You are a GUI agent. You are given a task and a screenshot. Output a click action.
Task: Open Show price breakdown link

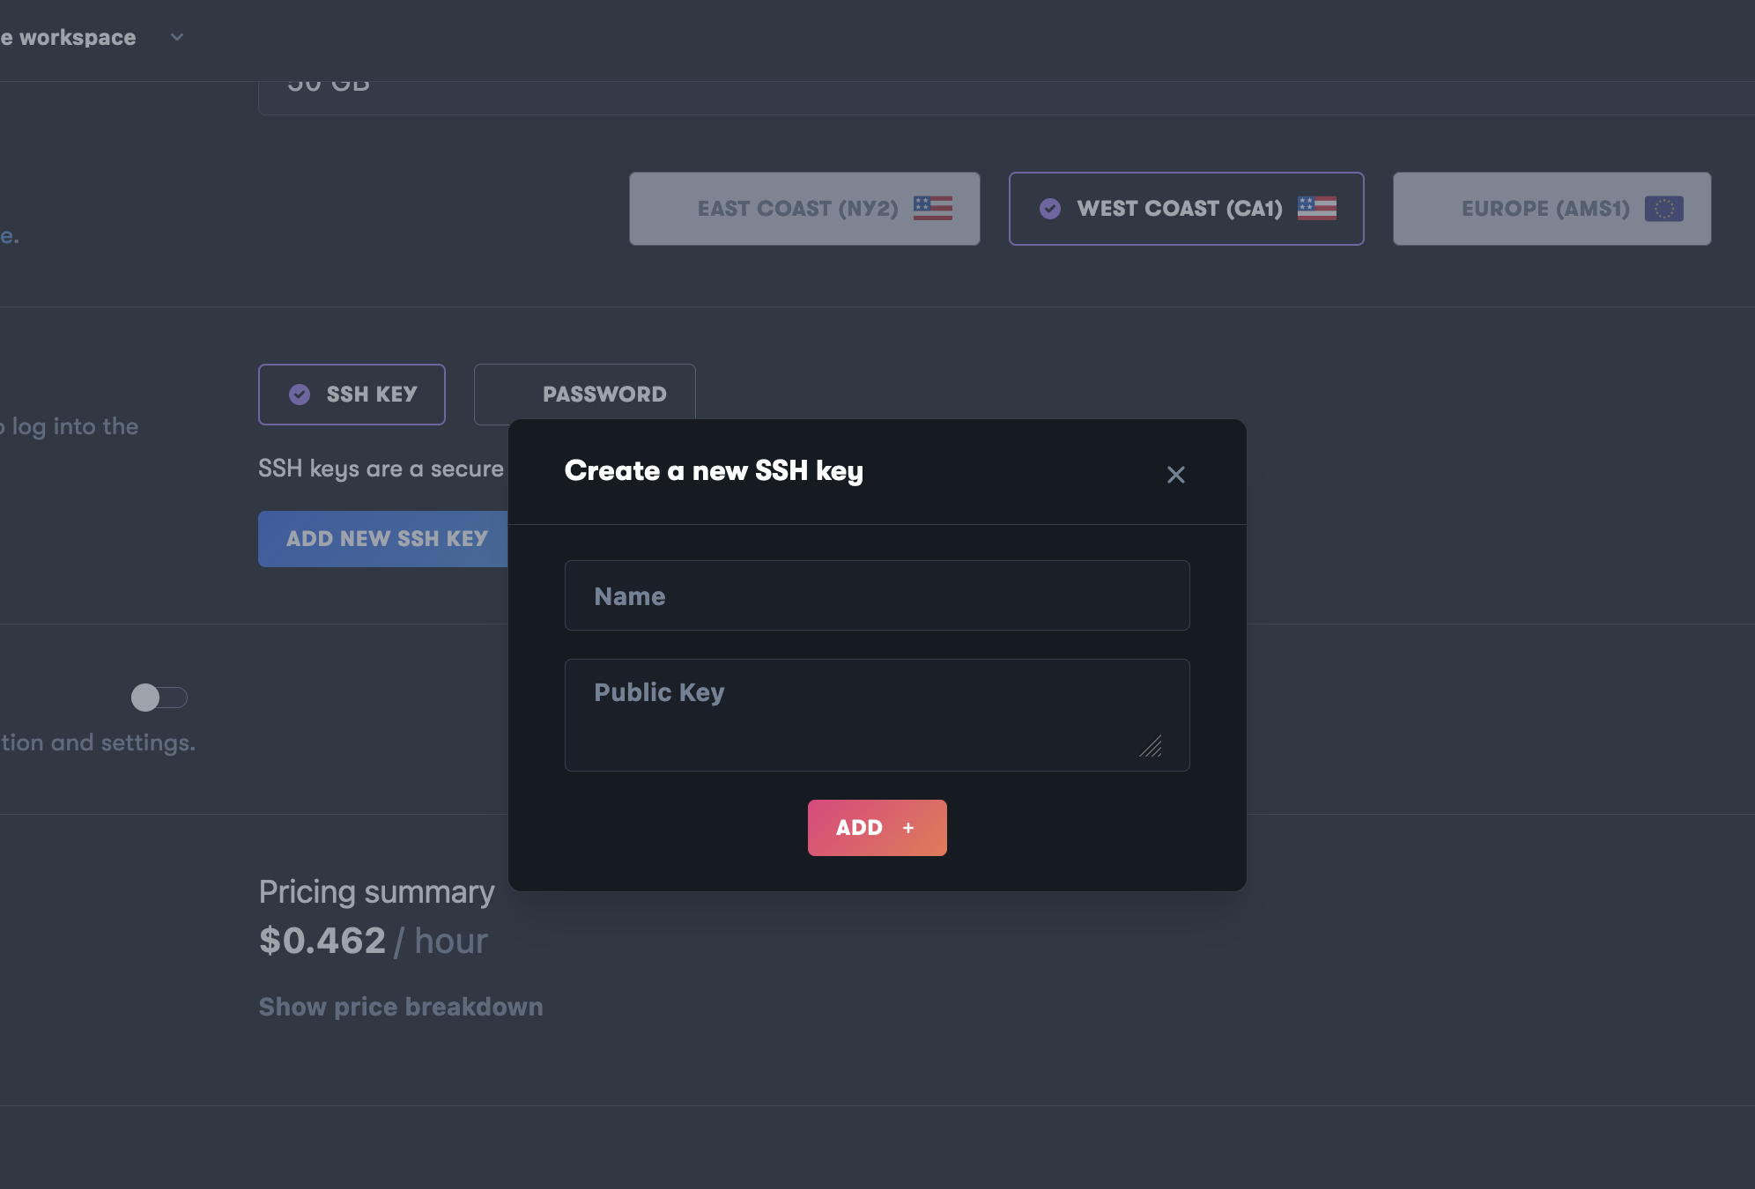point(401,1007)
